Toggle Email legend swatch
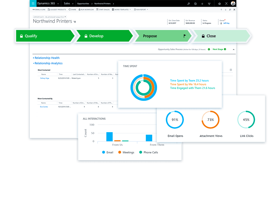 (103, 152)
